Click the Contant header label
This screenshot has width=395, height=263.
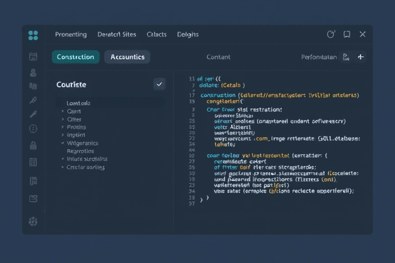218,57
